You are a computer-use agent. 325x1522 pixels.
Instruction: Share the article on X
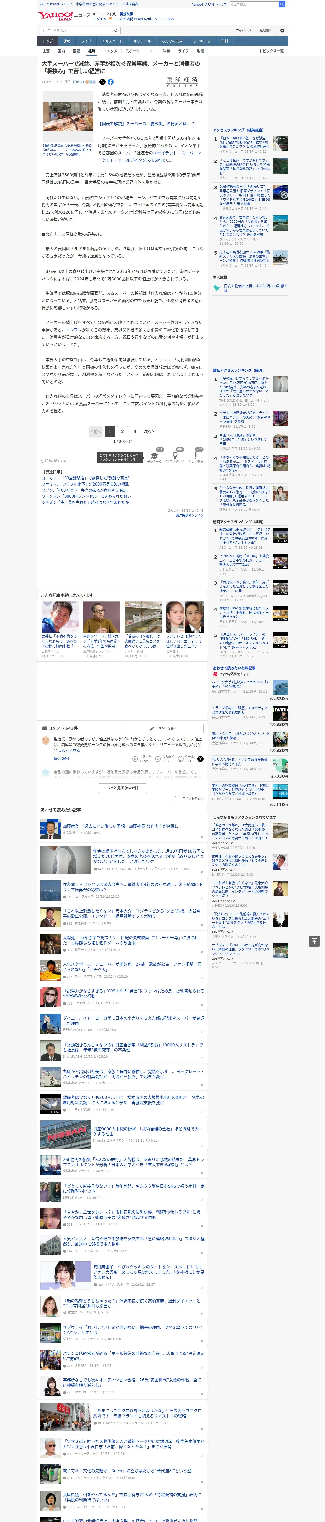(103, 82)
